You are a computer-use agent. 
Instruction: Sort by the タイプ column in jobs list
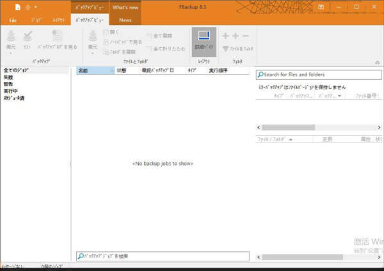pos(196,70)
